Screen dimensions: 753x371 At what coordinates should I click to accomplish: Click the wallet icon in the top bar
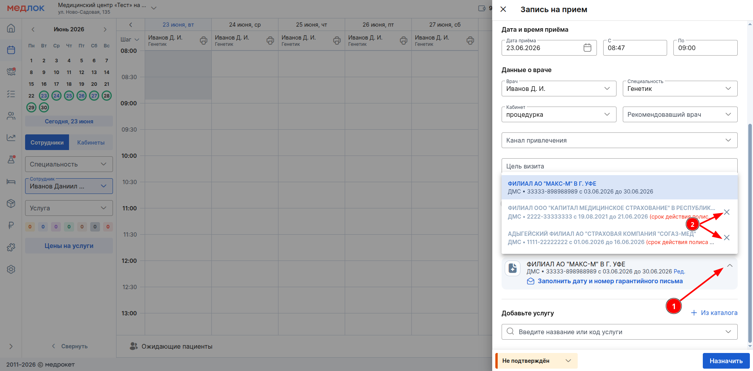pyautogui.click(x=482, y=8)
